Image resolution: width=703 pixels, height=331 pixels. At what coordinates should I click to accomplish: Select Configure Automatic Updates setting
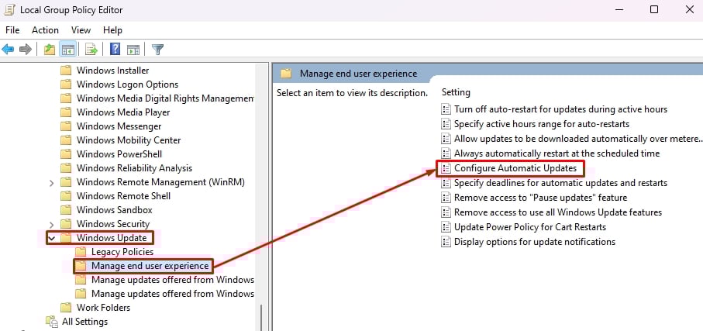pyautogui.click(x=515, y=168)
